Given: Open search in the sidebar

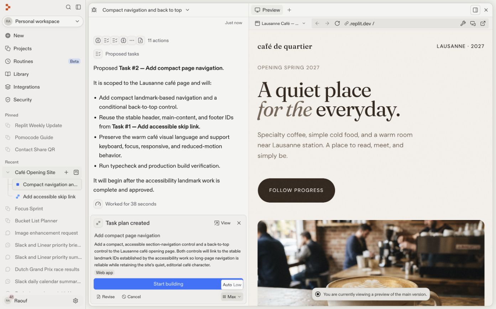Looking at the screenshot, I should pyautogui.click(x=68, y=7).
